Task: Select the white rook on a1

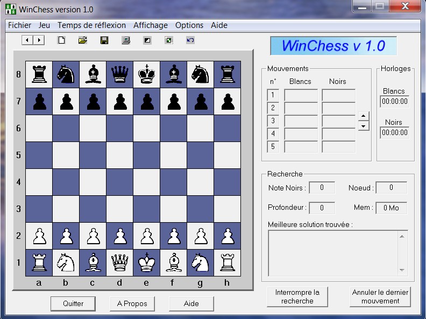Action: click(x=39, y=263)
